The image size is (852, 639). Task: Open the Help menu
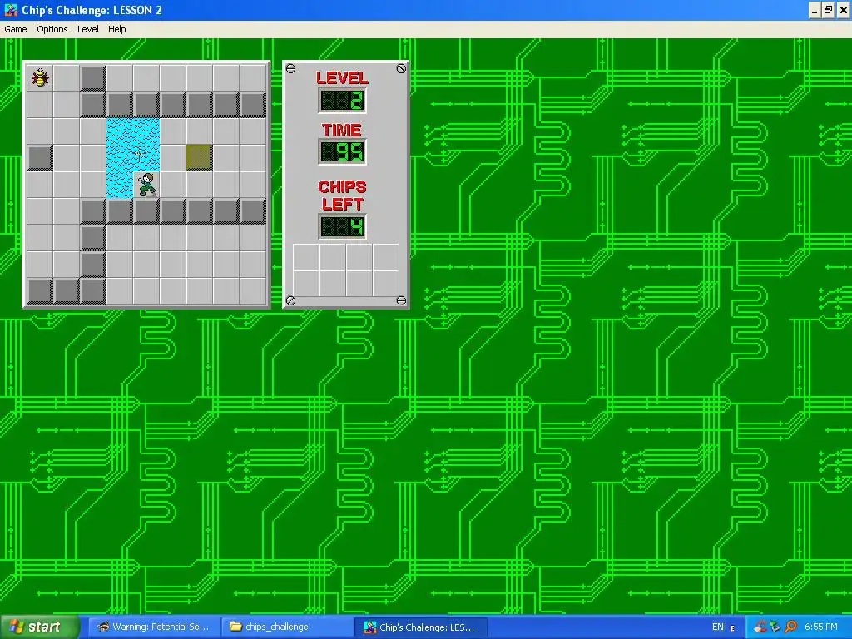click(x=116, y=29)
